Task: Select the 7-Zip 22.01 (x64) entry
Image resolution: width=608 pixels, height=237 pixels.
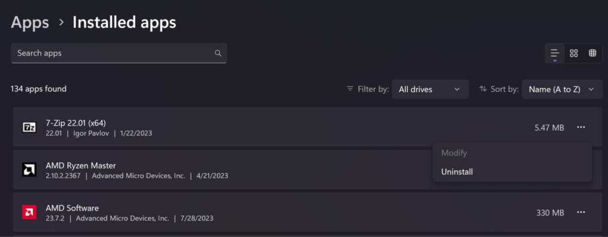Action: [237, 127]
